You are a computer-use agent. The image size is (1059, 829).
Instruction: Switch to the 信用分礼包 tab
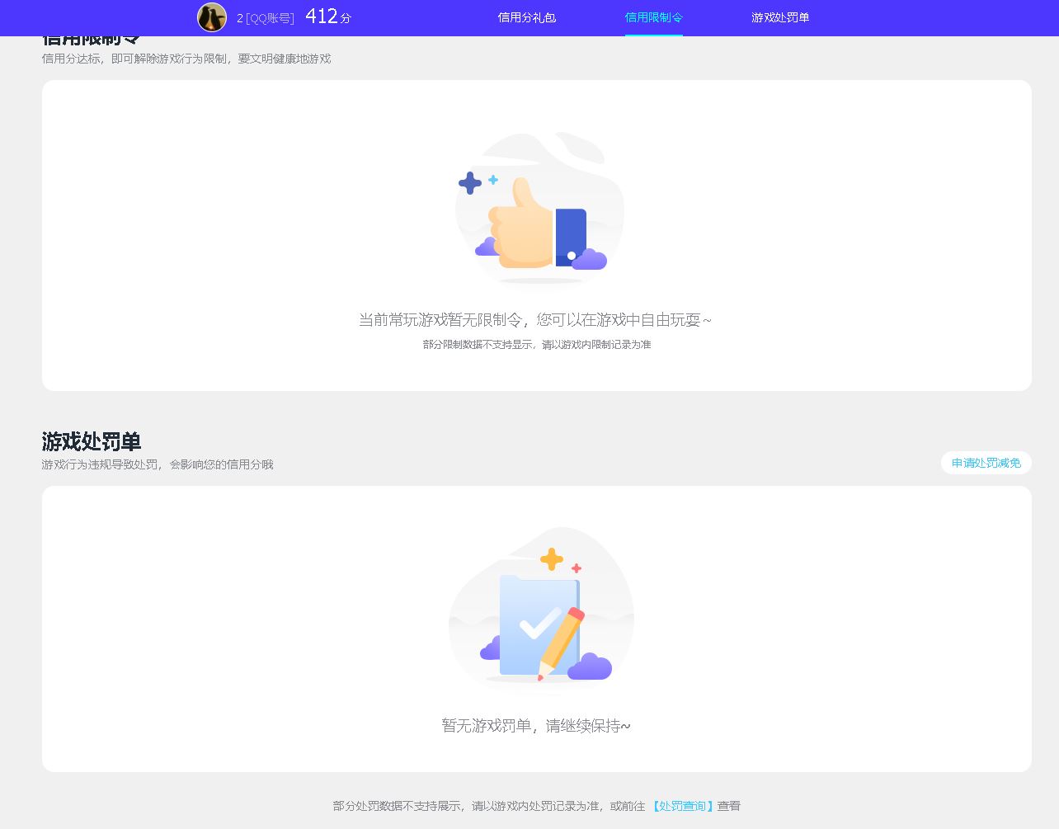coord(527,17)
